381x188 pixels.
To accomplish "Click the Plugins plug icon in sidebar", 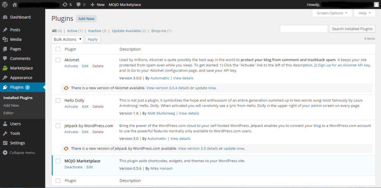I will (5, 87).
